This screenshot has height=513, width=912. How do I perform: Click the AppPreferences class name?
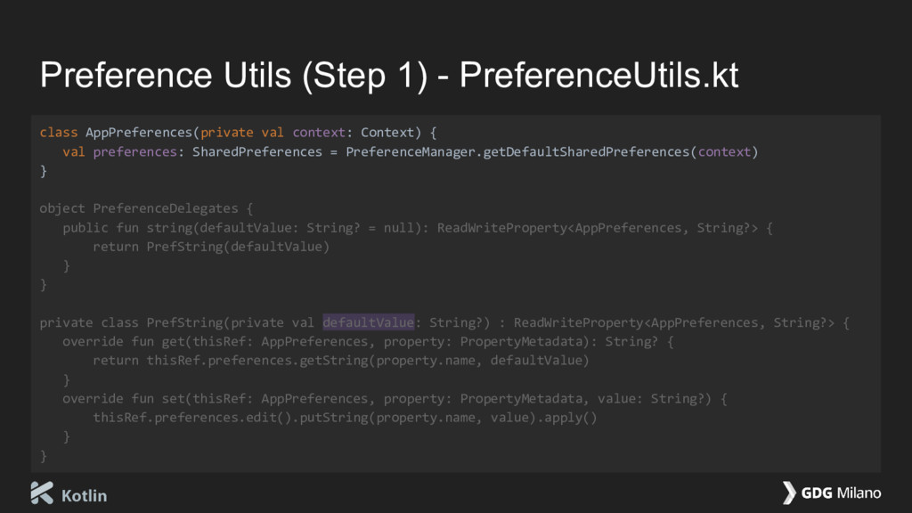click(x=138, y=133)
